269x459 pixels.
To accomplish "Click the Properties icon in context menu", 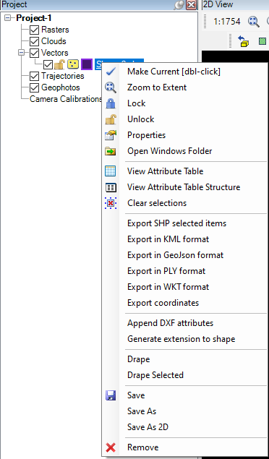I will [111, 135].
